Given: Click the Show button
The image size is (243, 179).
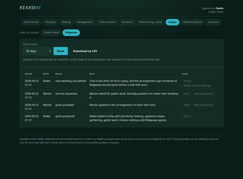Looking at the screenshot, I should click(61, 51).
